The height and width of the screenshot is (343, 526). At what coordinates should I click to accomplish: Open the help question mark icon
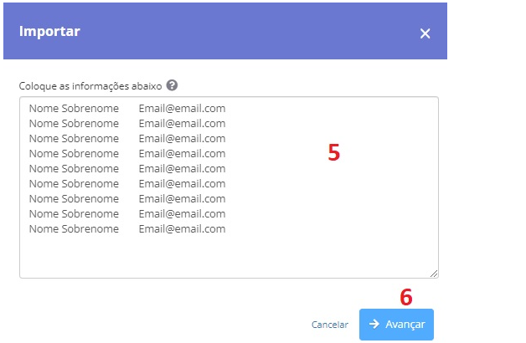172,85
